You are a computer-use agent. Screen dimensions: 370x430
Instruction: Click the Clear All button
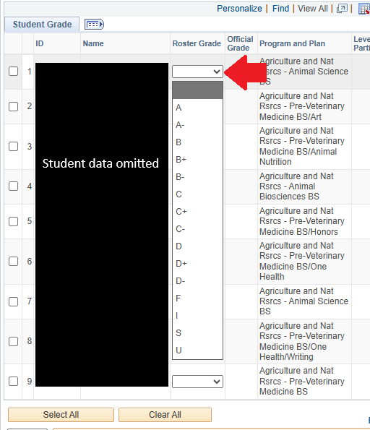tap(165, 415)
